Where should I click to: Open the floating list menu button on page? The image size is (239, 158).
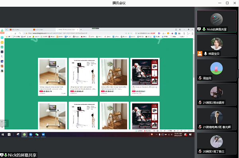(4, 123)
